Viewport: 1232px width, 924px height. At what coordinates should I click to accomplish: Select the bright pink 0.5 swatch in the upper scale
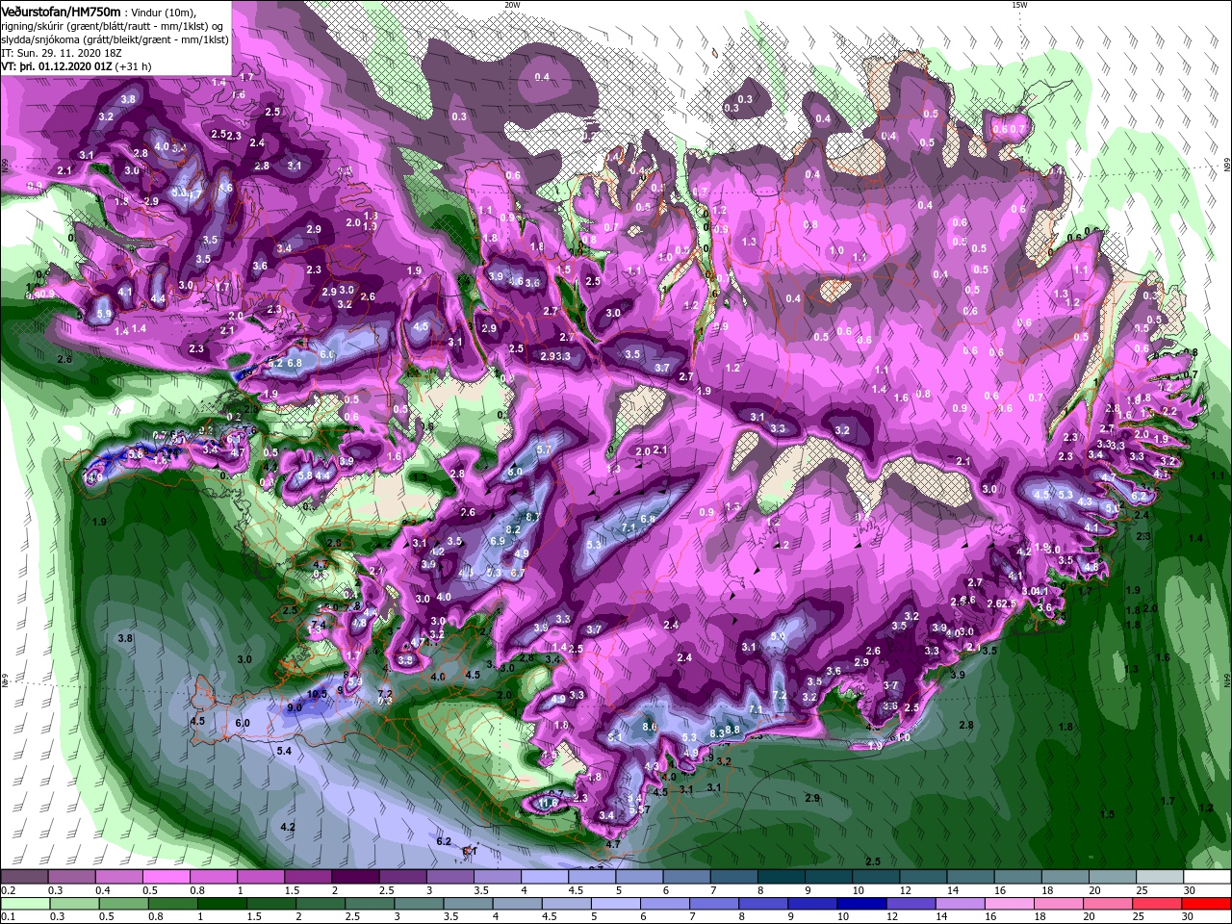click(x=167, y=877)
